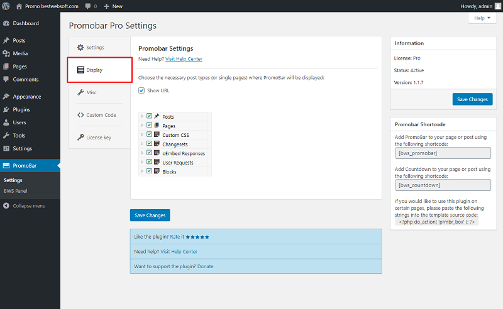Click the License key icon
Screen dimensions: 503x309
click(x=80, y=137)
